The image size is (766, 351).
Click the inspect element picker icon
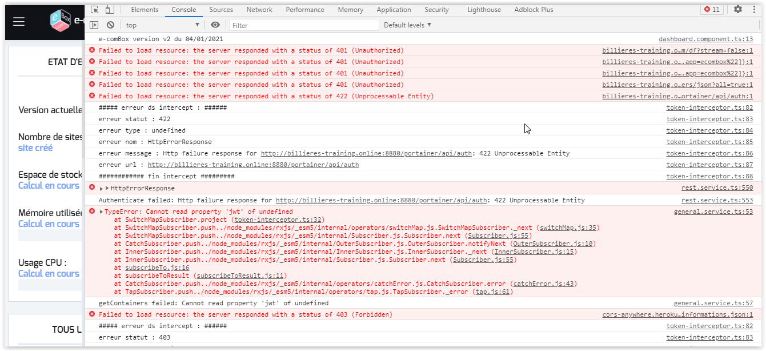pyautogui.click(x=95, y=10)
